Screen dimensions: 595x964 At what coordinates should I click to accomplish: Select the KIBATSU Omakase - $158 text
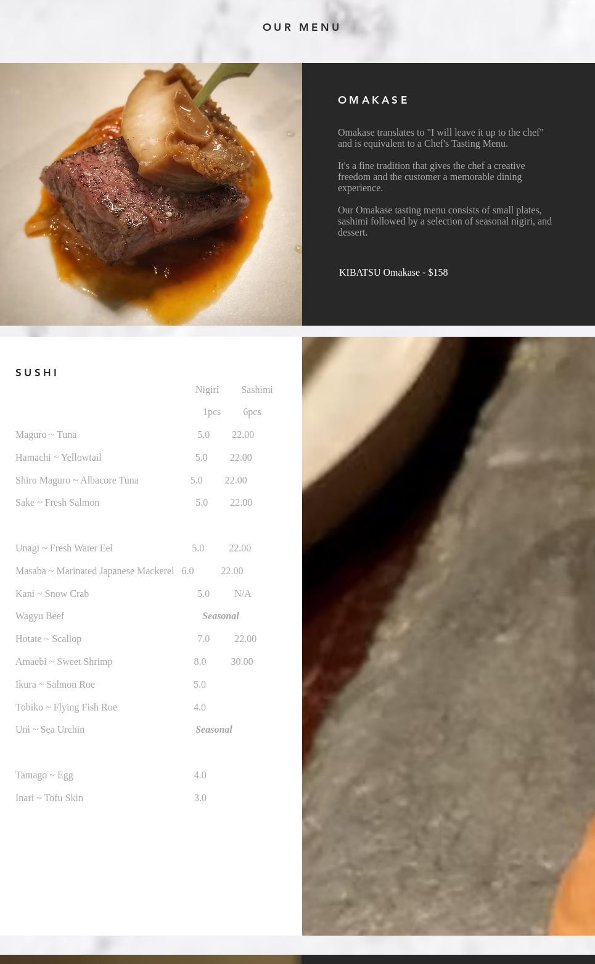[393, 273]
